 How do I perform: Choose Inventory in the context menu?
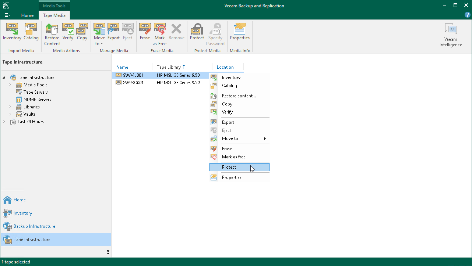pyautogui.click(x=239, y=78)
